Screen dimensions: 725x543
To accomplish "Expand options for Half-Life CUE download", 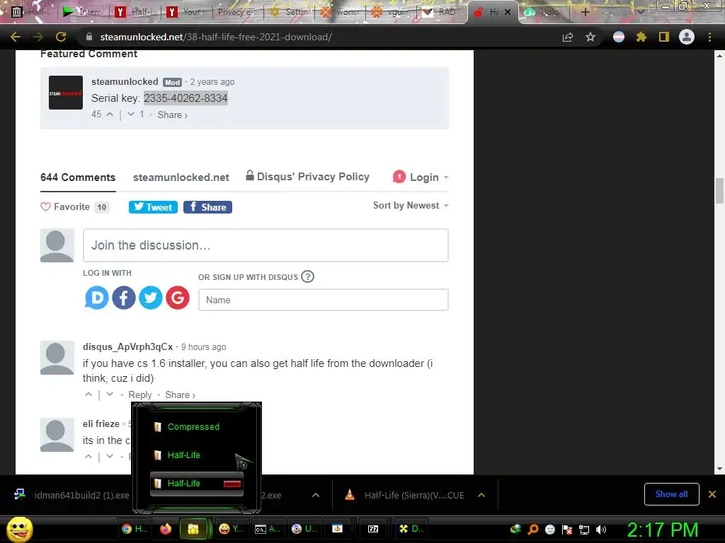I will [481, 495].
